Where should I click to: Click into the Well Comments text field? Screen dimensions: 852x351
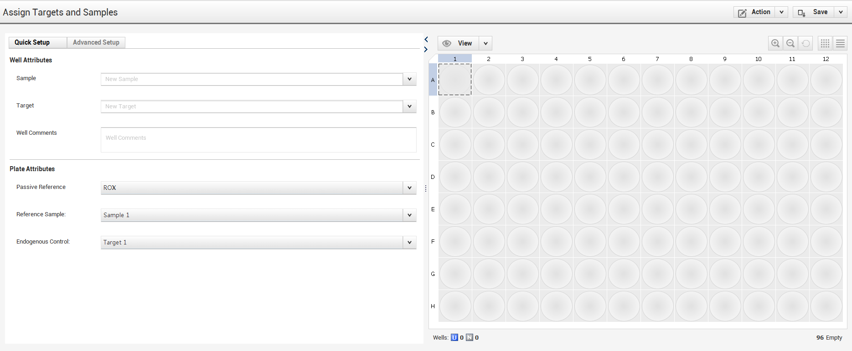click(258, 140)
